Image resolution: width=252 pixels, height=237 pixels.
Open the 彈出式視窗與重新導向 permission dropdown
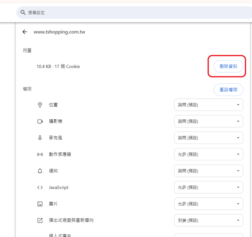point(208,220)
